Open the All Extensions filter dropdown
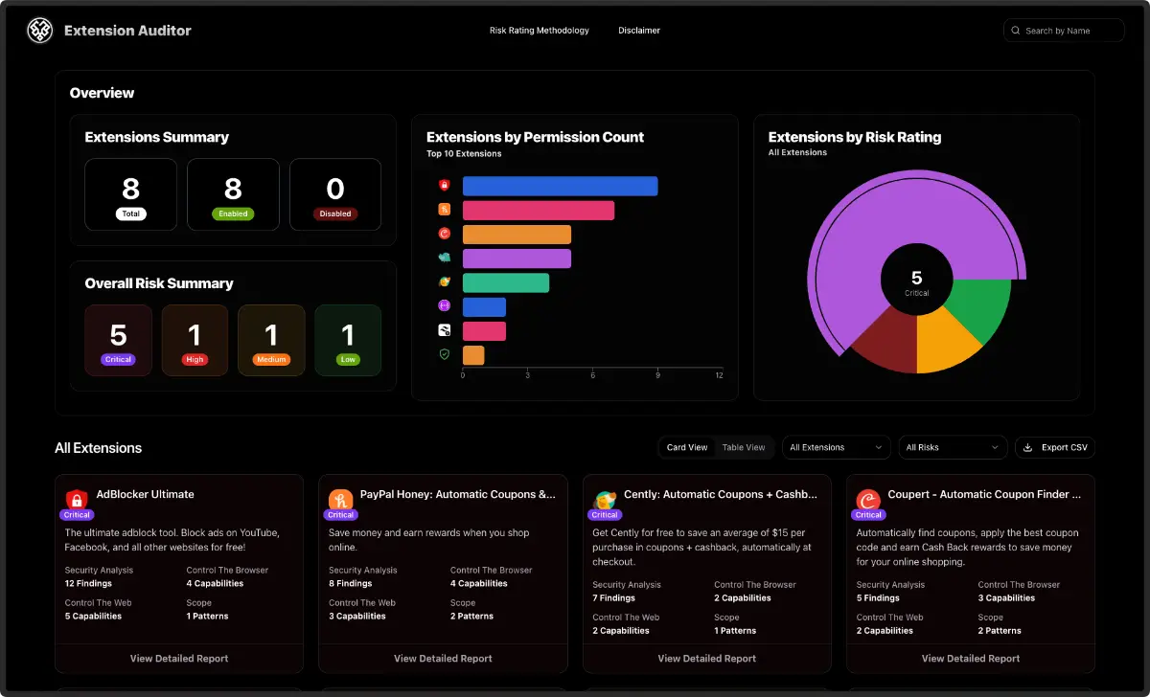1150x697 pixels. click(837, 447)
